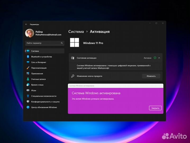Close the Параметры window

[163, 23]
